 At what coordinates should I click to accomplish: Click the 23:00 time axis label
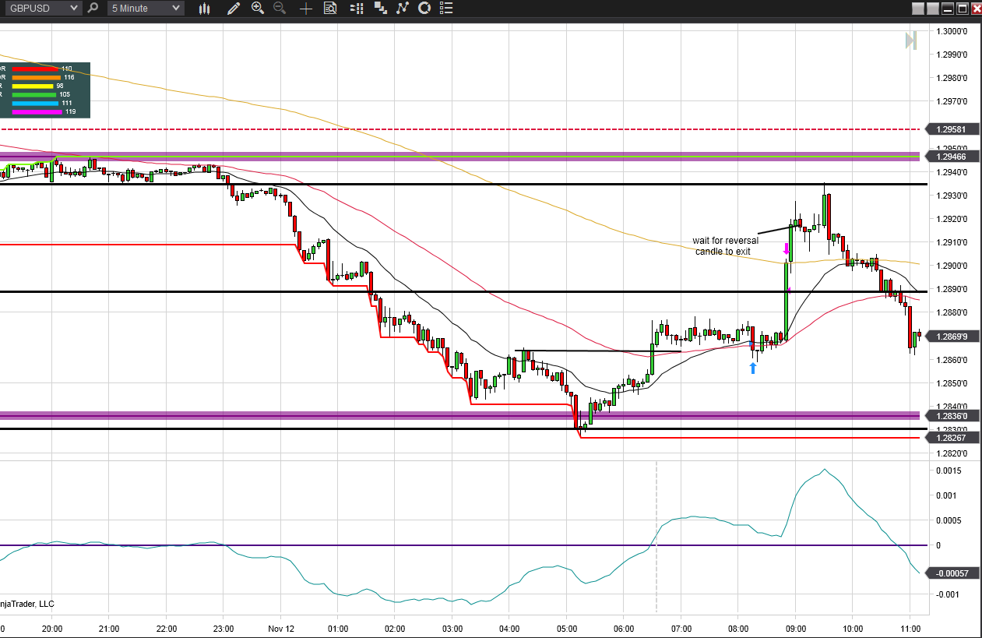[224, 628]
